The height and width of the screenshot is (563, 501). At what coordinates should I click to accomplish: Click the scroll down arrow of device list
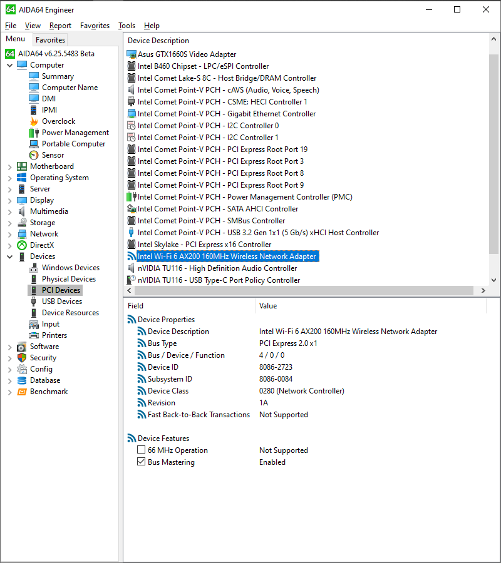(x=493, y=280)
